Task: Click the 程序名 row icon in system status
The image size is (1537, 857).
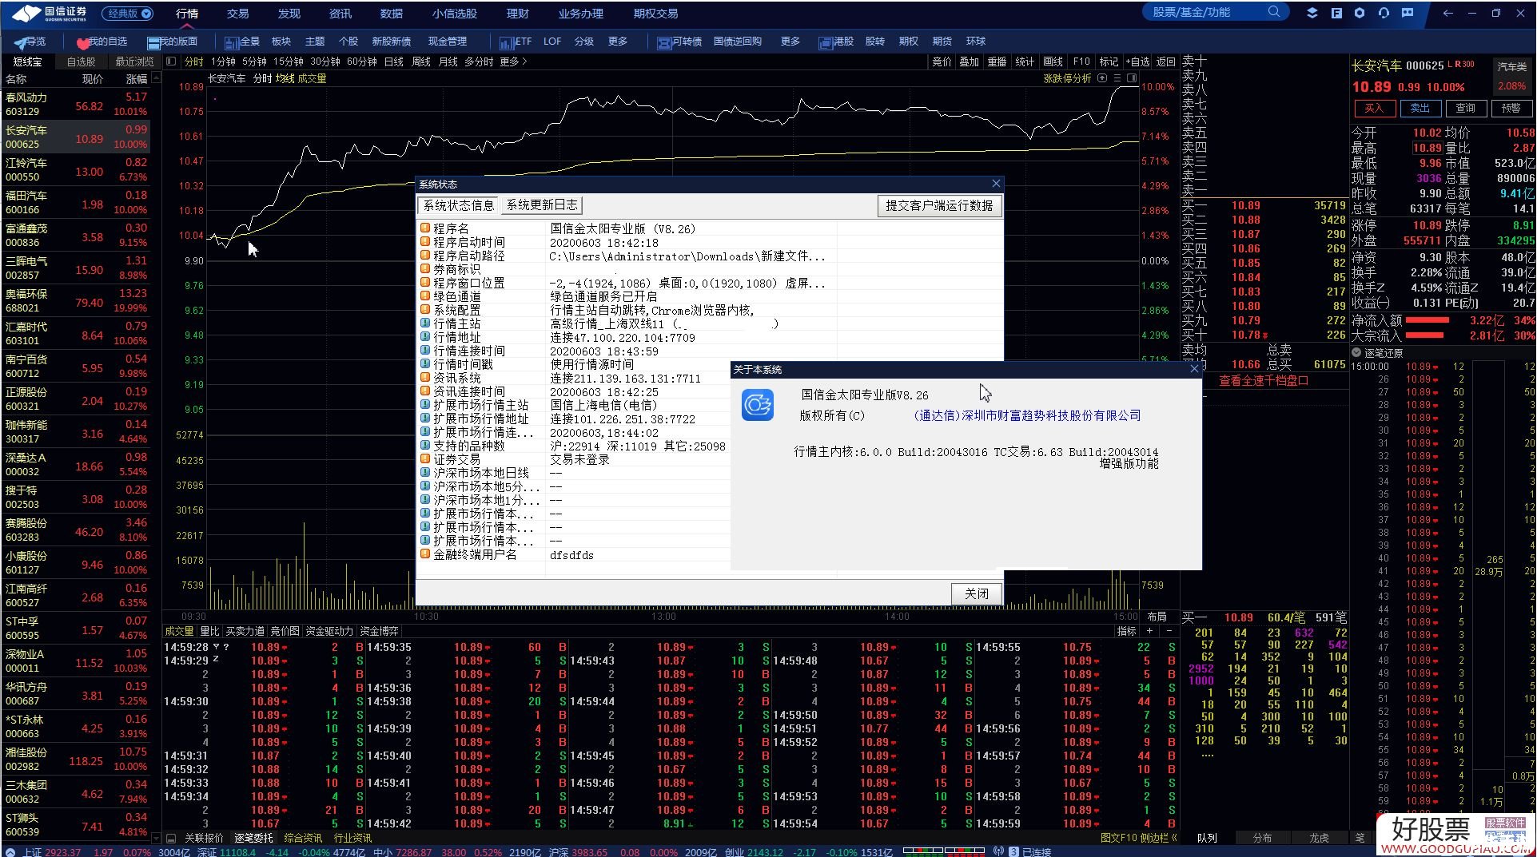Action: pyautogui.click(x=425, y=228)
